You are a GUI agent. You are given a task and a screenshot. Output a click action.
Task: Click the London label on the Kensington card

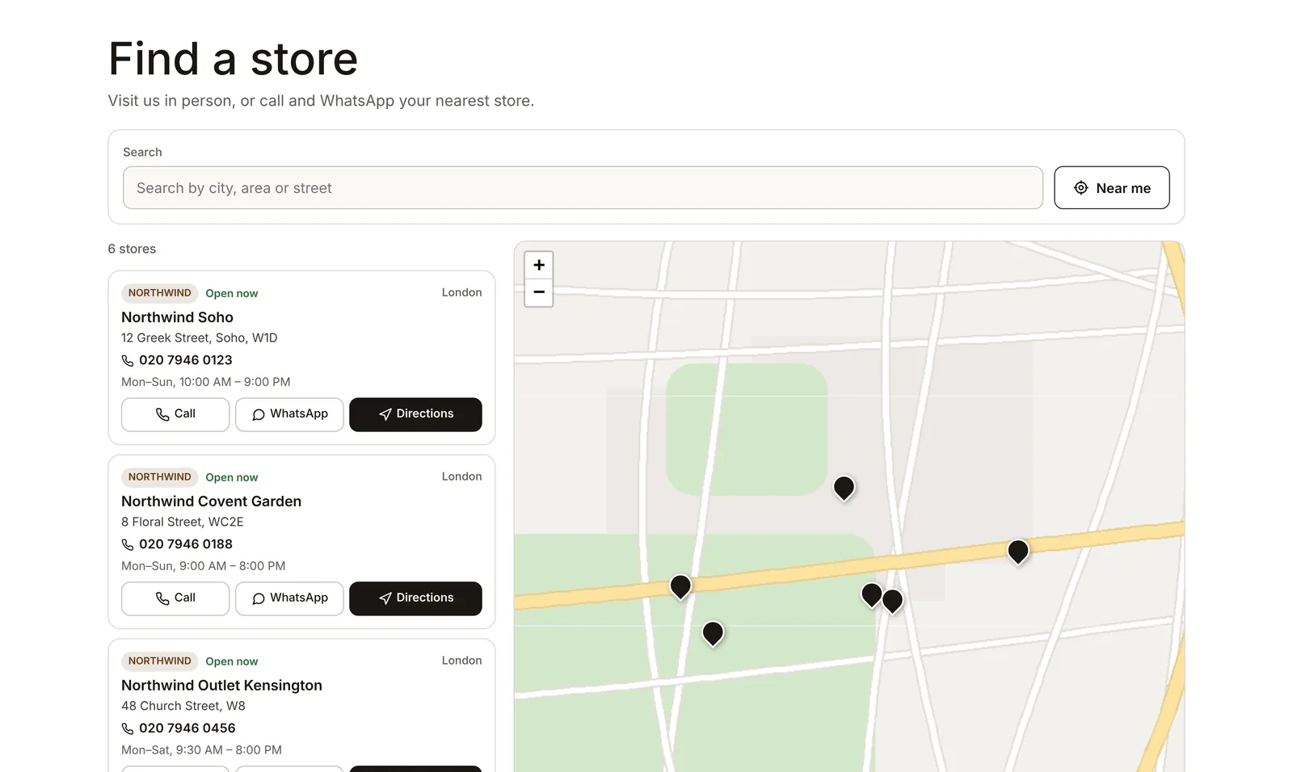pos(461,661)
